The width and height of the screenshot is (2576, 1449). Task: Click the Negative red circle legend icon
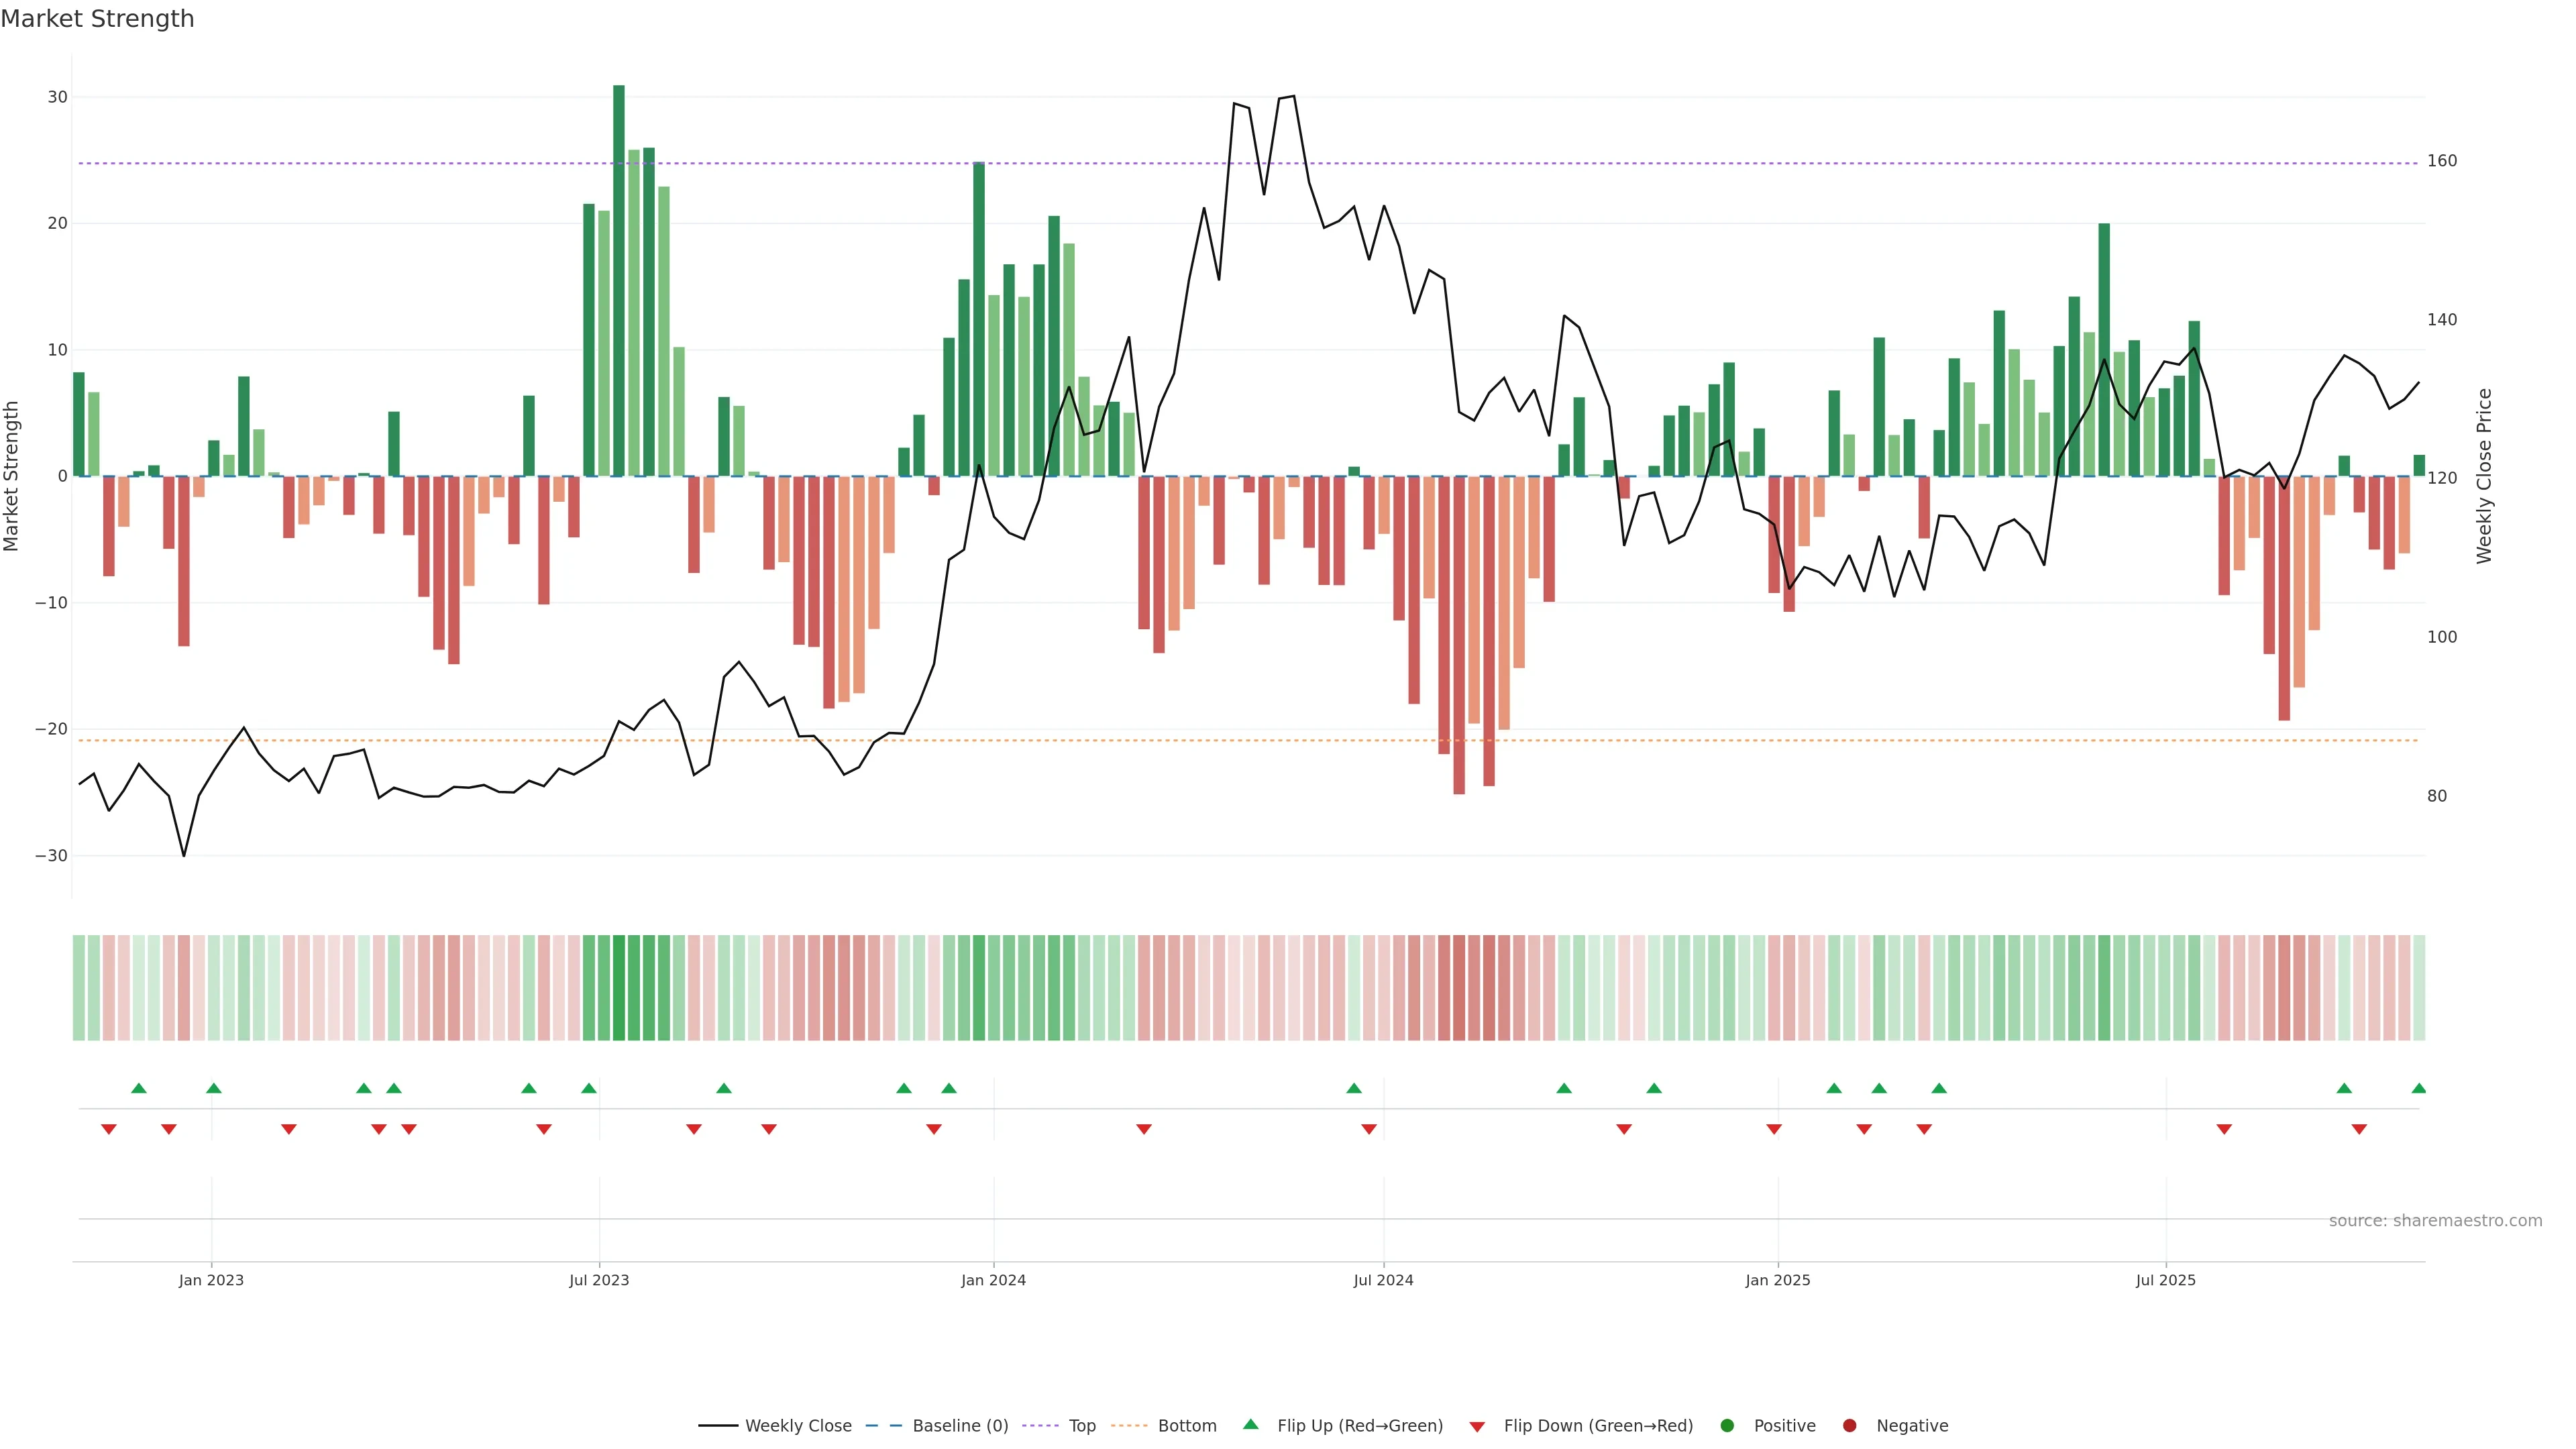[1849, 1425]
